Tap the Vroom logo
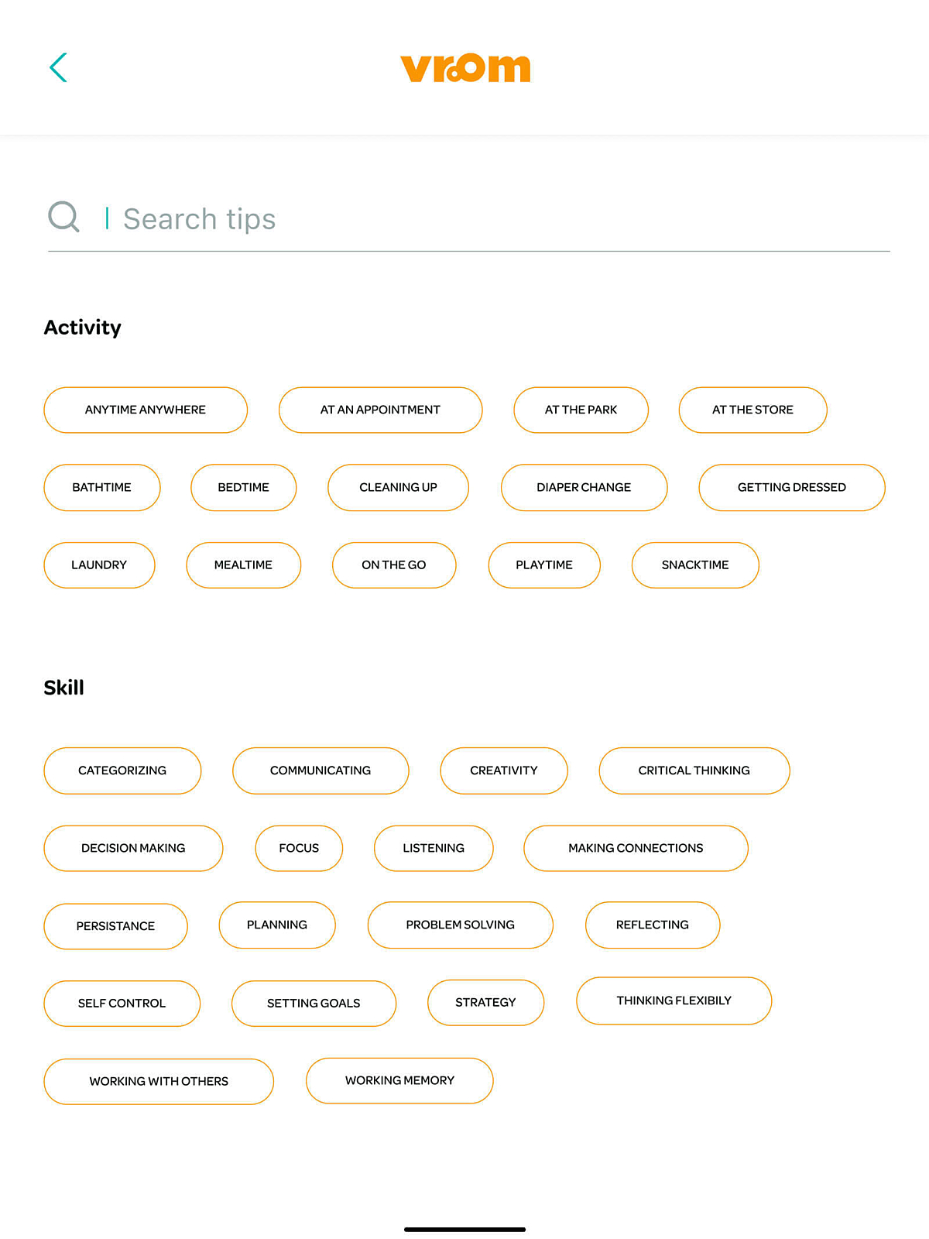929x1239 pixels. (465, 68)
